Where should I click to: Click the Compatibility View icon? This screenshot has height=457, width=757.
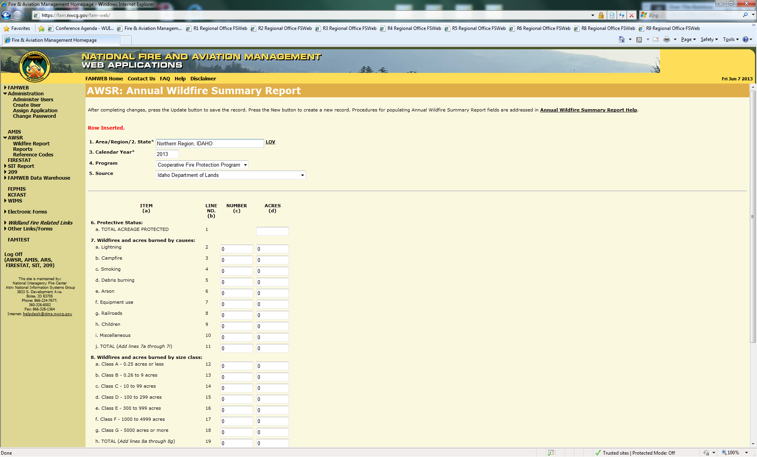[612, 15]
